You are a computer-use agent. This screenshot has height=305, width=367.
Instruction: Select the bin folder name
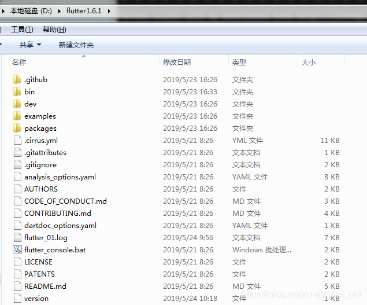coord(29,92)
